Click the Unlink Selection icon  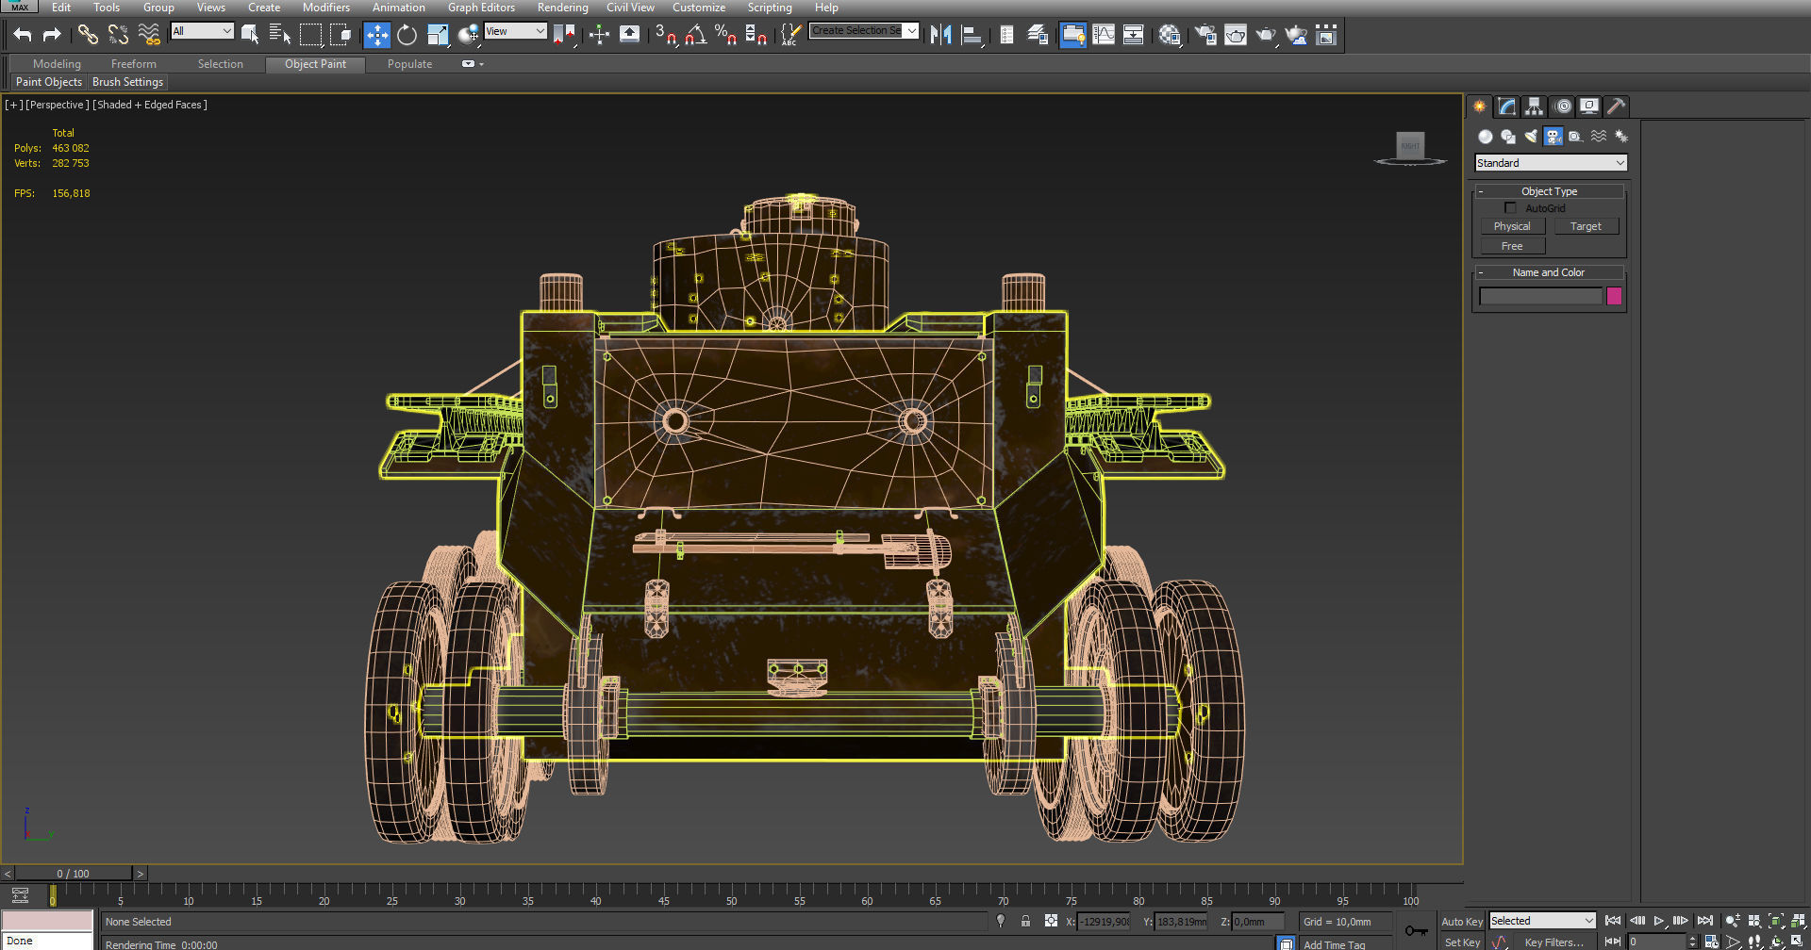pyautogui.click(x=118, y=35)
